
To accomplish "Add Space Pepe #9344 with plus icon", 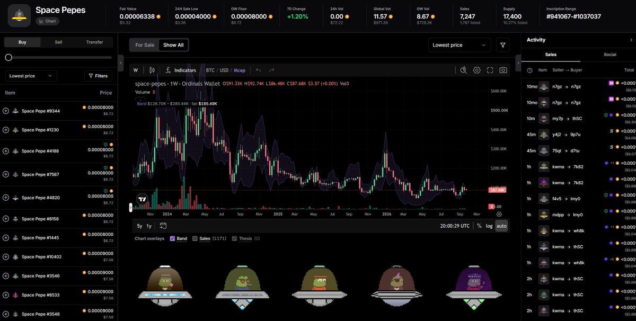I will coord(6,111).
